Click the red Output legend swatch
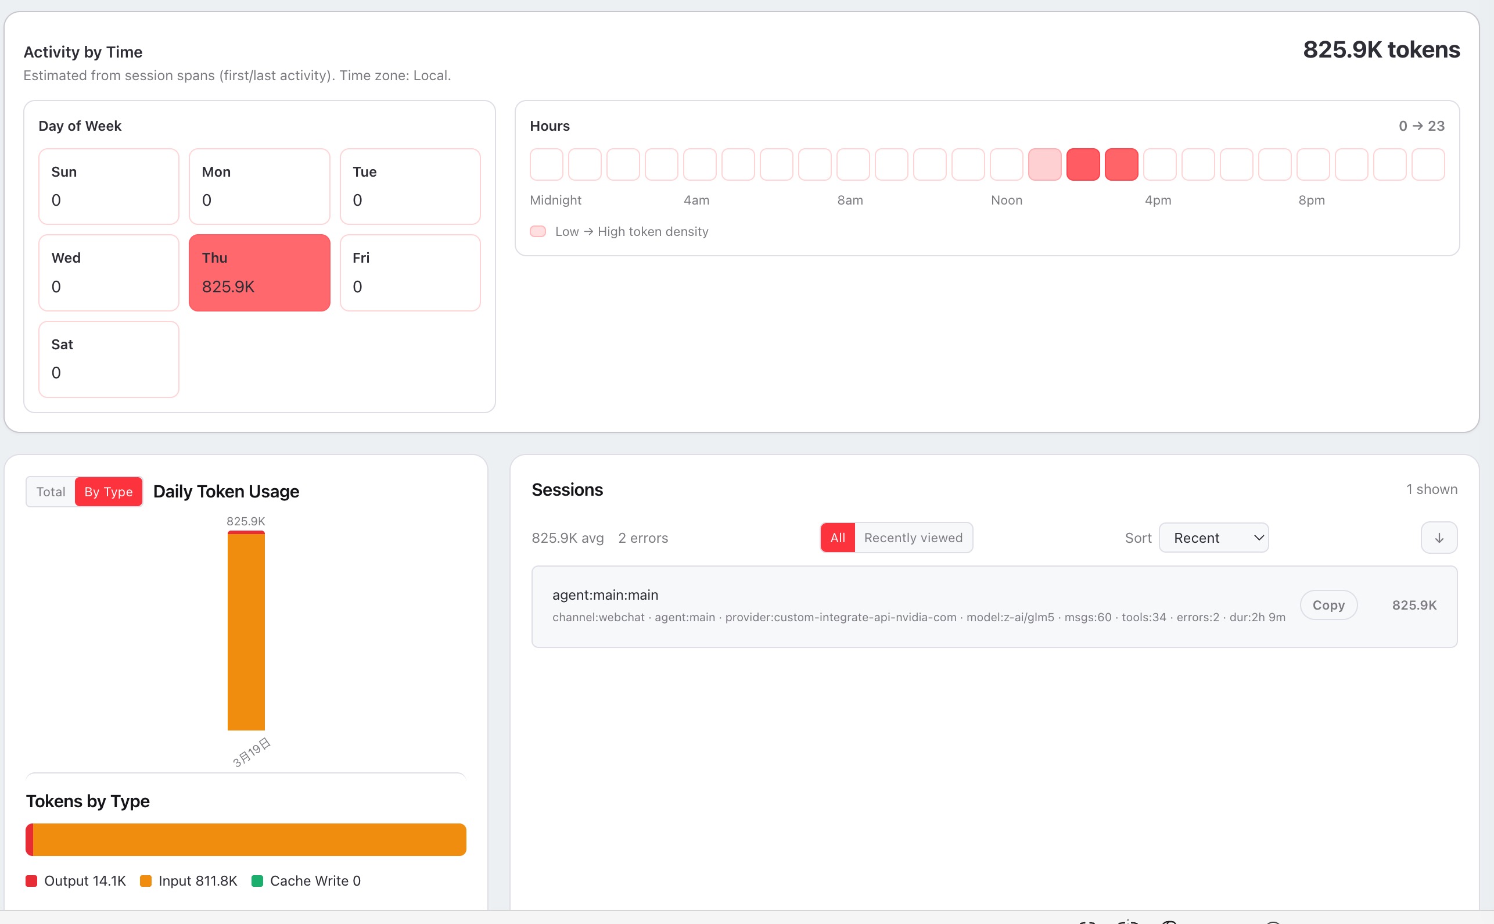This screenshot has width=1494, height=924. tap(32, 880)
